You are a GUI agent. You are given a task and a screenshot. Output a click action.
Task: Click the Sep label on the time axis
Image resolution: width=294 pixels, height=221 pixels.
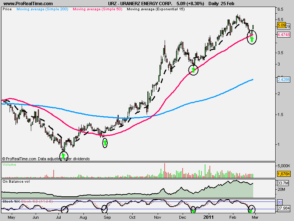coord(107,217)
